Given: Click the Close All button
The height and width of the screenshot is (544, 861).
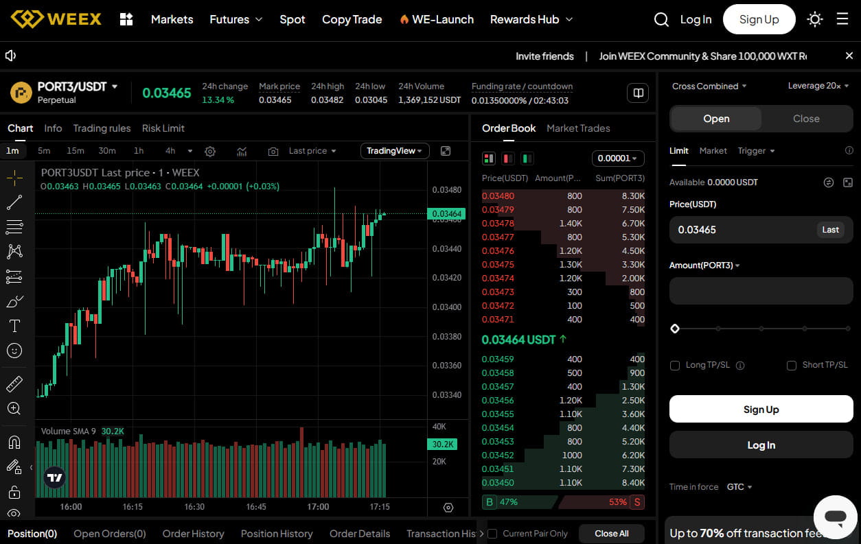Looking at the screenshot, I should [x=611, y=534].
